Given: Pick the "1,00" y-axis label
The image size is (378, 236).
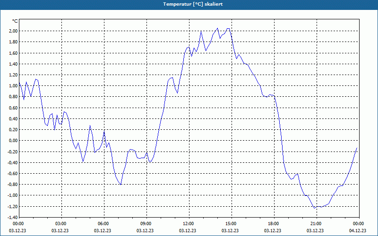Looking at the screenshot, I should point(14,86).
